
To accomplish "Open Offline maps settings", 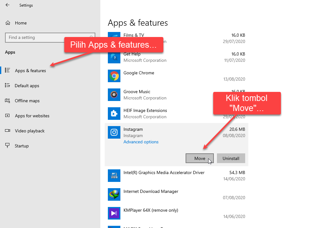I will click(x=27, y=100).
